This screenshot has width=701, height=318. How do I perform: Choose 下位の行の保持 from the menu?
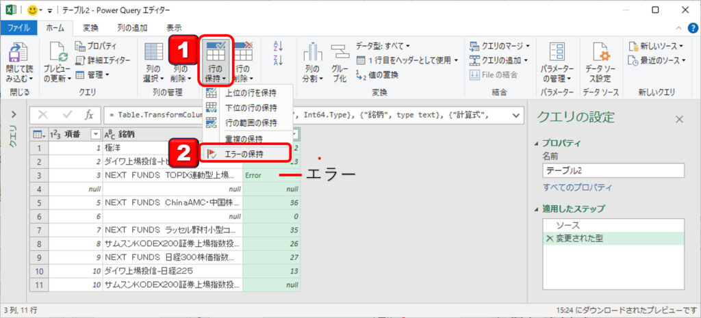pyautogui.click(x=247, y=107)
